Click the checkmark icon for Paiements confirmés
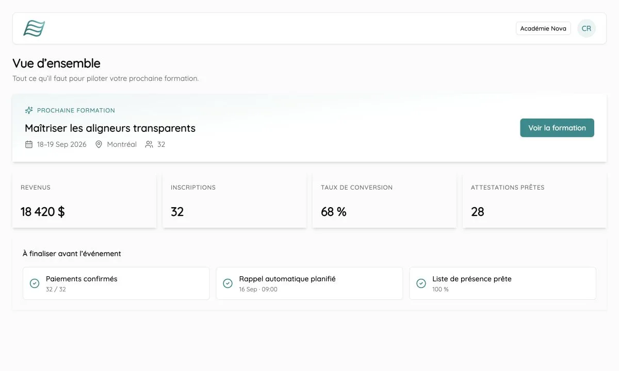 (x=35, y=283)
